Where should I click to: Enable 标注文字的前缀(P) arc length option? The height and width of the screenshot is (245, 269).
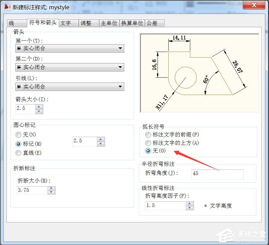click(148, 135)
